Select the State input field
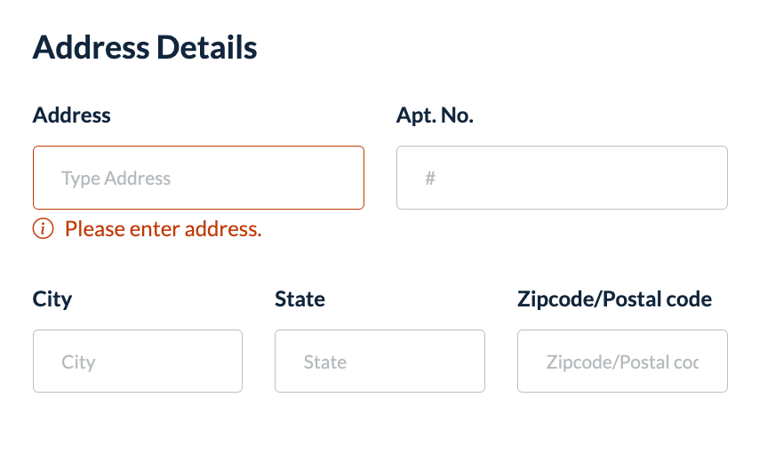This screenshot has width=759, height=453. (379, 362)
